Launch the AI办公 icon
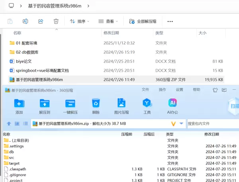239x182 pixels. click(x=172, y=104)
